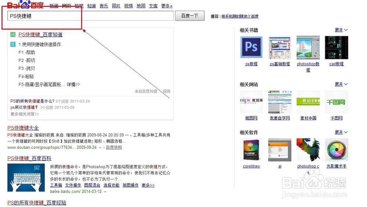Switch to 地图 search tab

click(x=141, y=6)
